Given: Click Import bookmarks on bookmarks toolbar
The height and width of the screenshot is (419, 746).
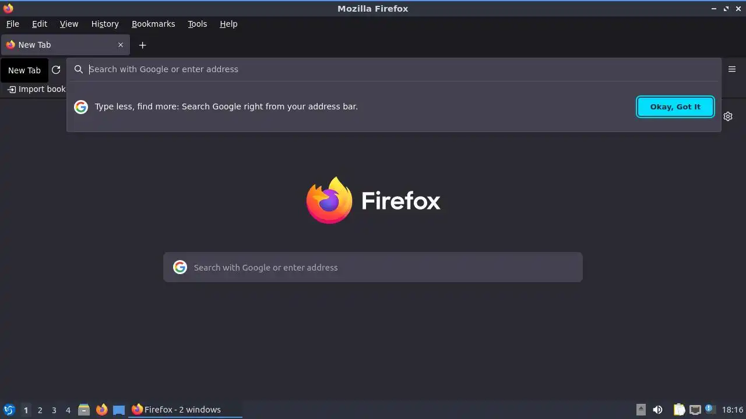Looking at the screenshot, I should [x=36, y=89].
